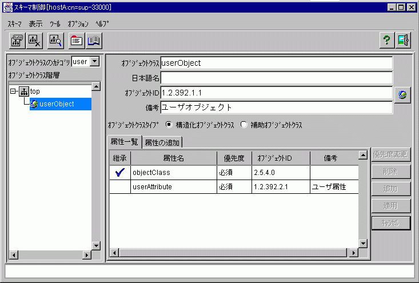This screenshot has height=283, width=419.
Task: Click the 必須 cell in objectClass row
Action: [234, 173]
